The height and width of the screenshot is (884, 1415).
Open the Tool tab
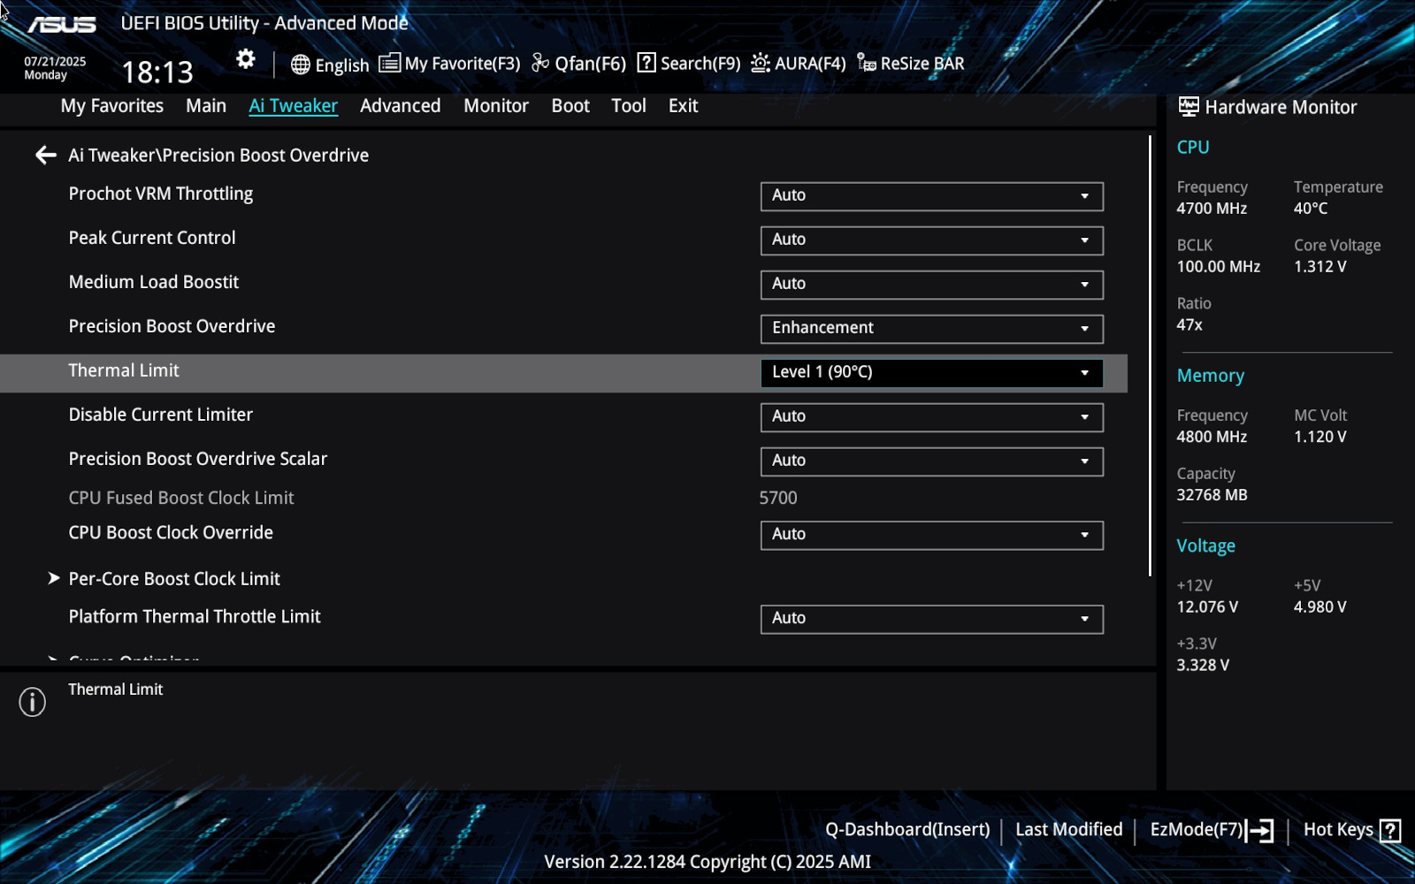pos(629,106)
